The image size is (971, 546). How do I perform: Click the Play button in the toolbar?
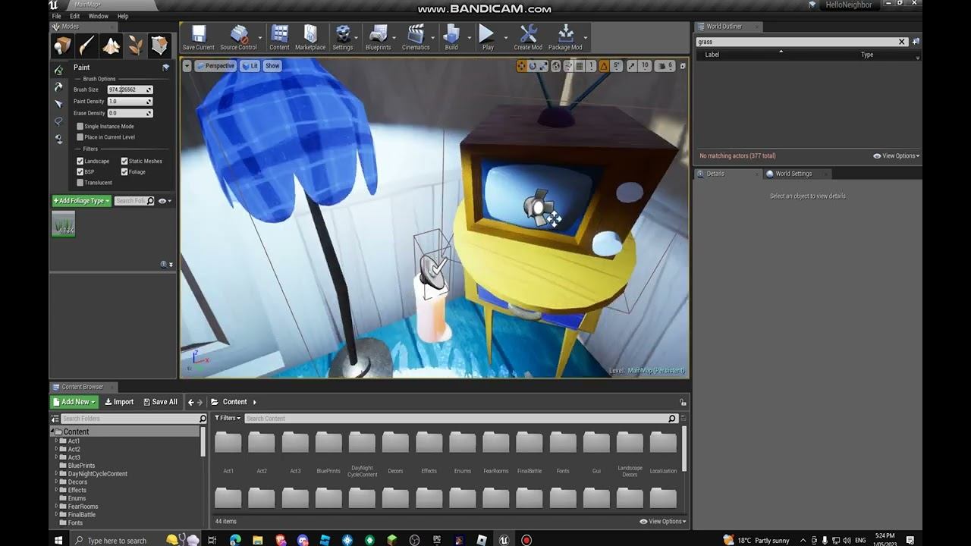click(487, 37)
